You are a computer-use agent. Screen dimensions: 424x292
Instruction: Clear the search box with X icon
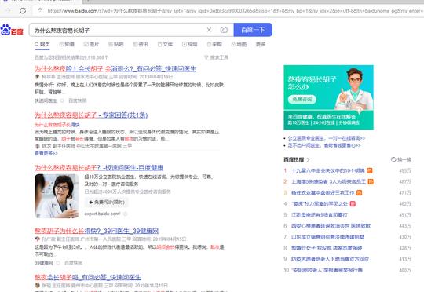(x=209, y=30)
